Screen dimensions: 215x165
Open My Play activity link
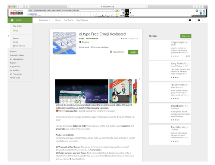[16, 74]
